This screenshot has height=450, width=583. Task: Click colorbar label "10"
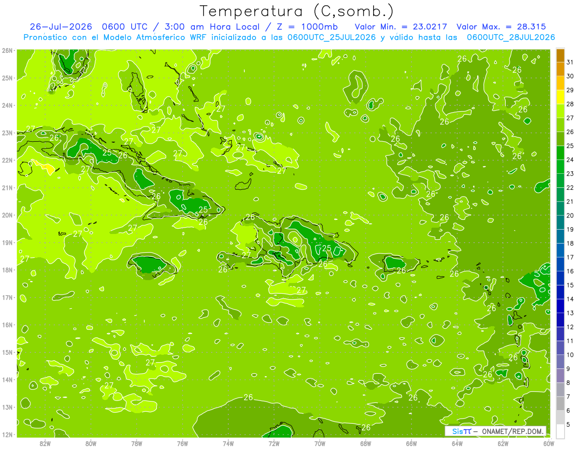pos(570,355)
